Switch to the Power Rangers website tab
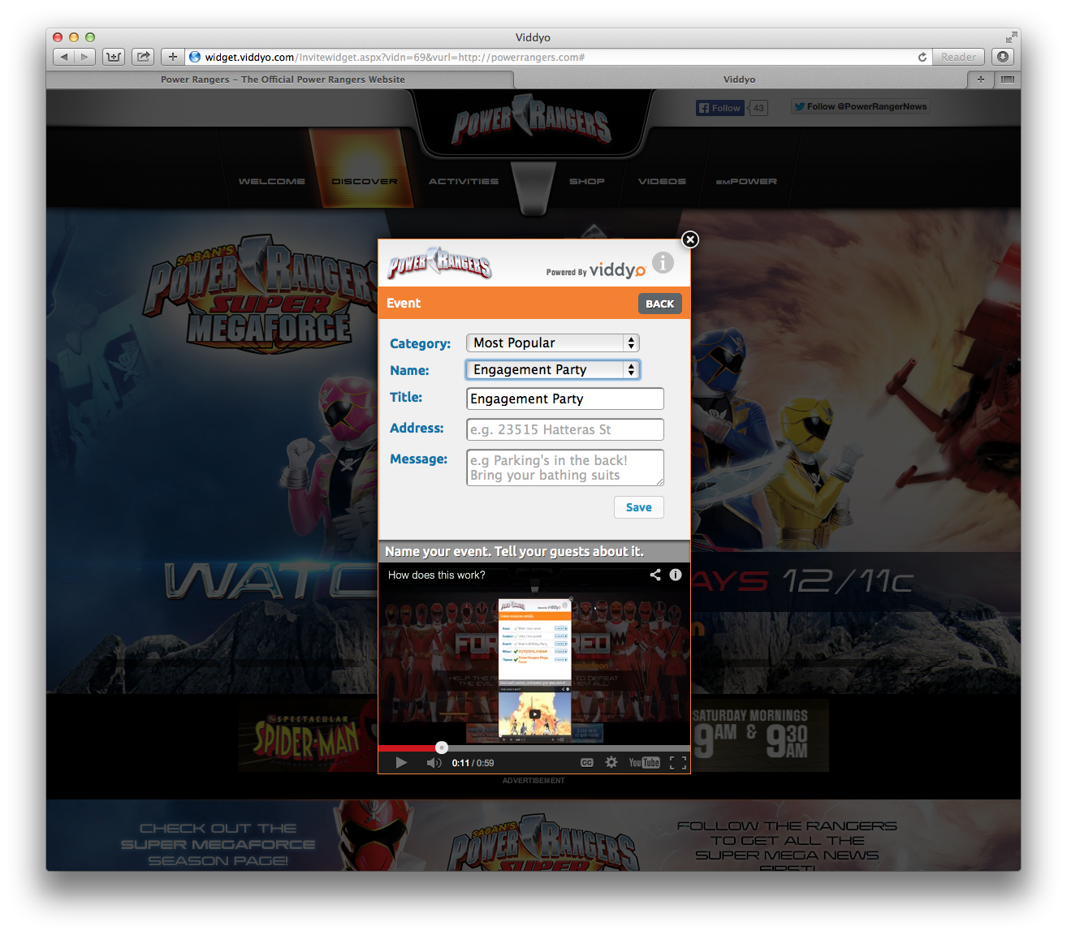Screen dimensions: 1067x935 click(280, 80)
